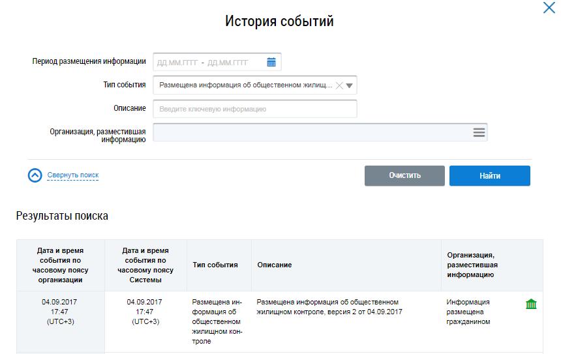Open the calendar date picker icon
This screenshot has width=561, height=354.
pos(271,63)
